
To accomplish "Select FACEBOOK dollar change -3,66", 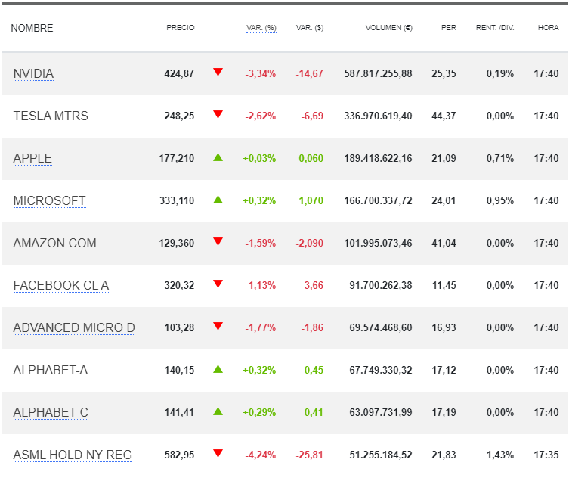I will tap(312, 286).
